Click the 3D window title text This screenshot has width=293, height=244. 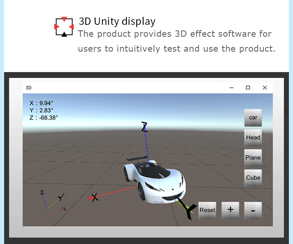click(28, 88)
